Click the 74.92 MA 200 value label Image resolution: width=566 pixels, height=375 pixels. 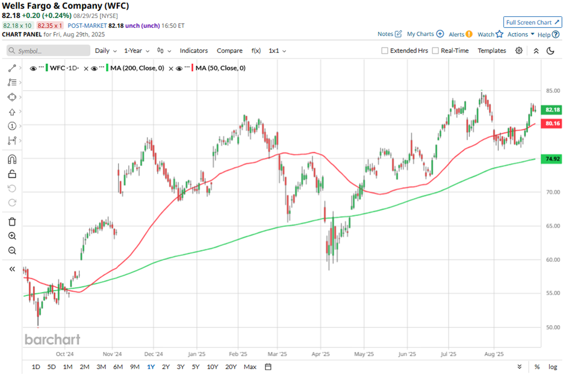[x=552, y=159]
